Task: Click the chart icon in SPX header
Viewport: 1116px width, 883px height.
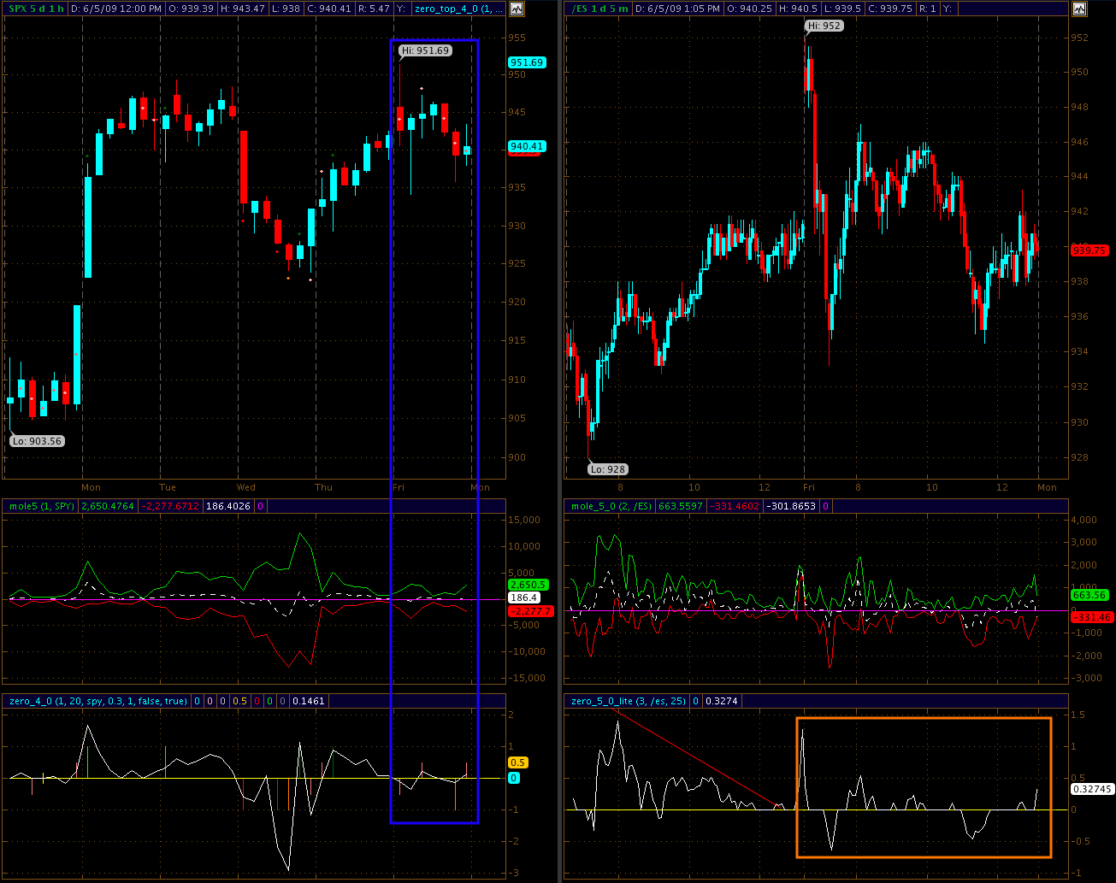Action: [516, 9]
